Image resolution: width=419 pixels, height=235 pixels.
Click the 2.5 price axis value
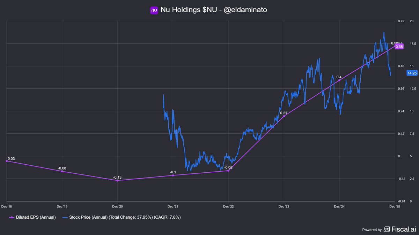[412, 179]
